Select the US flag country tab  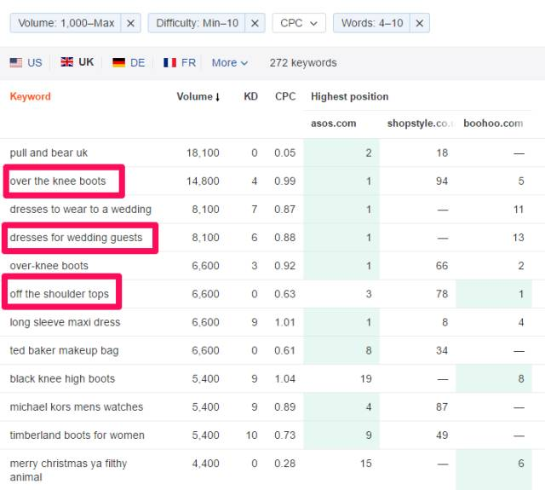(26, 62)
